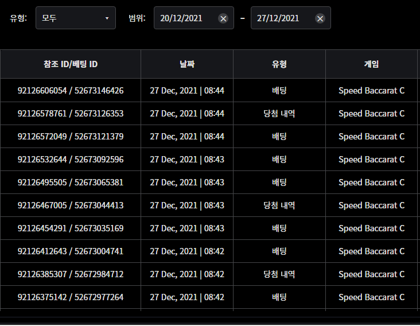Click Speed Baccarat C in row 92126495505
The height and width of the screenshot is (326, 420).
click(x=372, y=183)
